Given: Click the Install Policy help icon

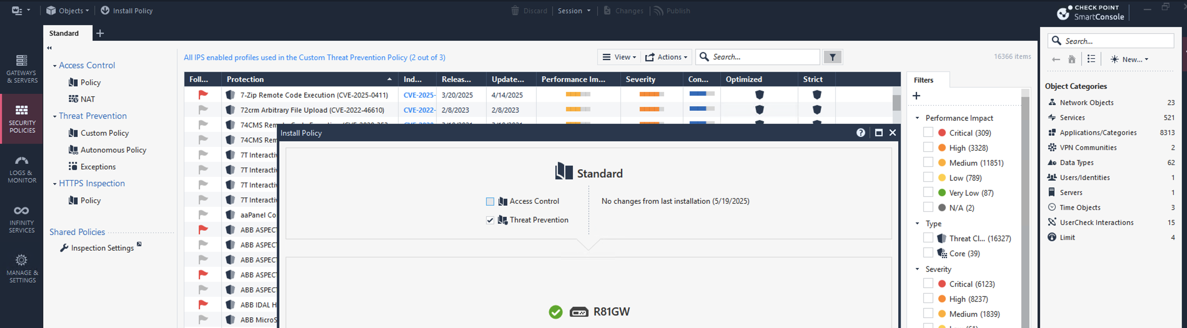Looking at the screenshot, I should click(860, 133).
